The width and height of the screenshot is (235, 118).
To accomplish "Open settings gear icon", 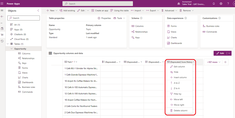I will point(221,4).
